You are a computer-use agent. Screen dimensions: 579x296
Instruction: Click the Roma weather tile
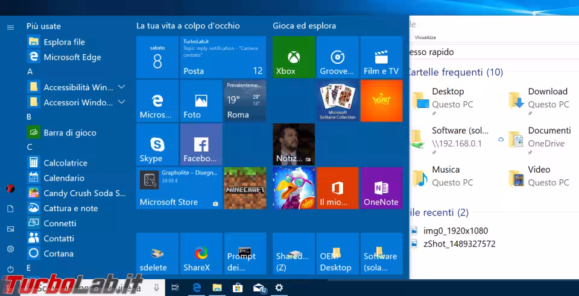point(244,100)
